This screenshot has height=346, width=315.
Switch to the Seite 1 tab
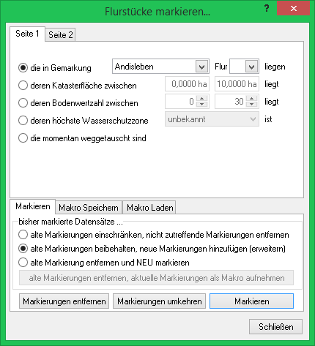[x=27, y=34]
